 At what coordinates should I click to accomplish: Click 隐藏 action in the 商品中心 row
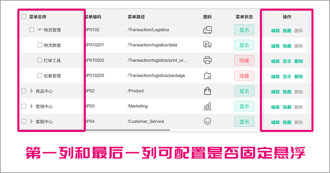pos(287,92)
